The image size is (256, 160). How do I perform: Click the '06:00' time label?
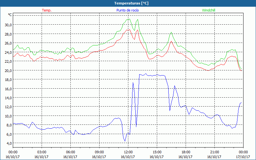[70, 152]
